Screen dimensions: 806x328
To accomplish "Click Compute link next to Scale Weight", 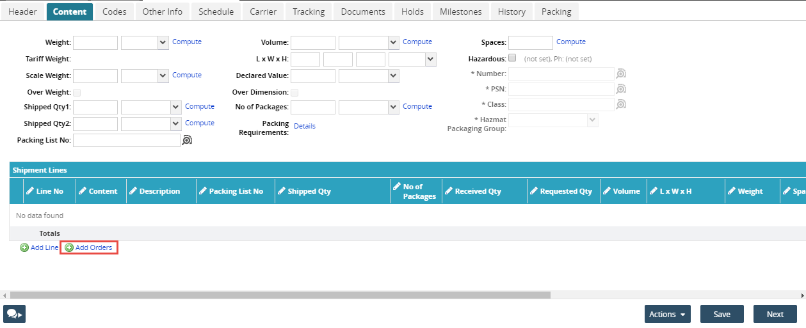I will tap(187, 75).
